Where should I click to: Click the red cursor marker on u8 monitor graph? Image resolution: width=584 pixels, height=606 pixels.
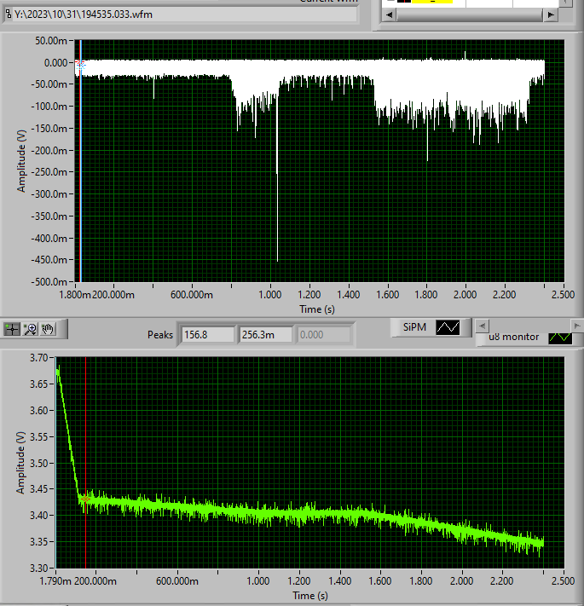85,499
